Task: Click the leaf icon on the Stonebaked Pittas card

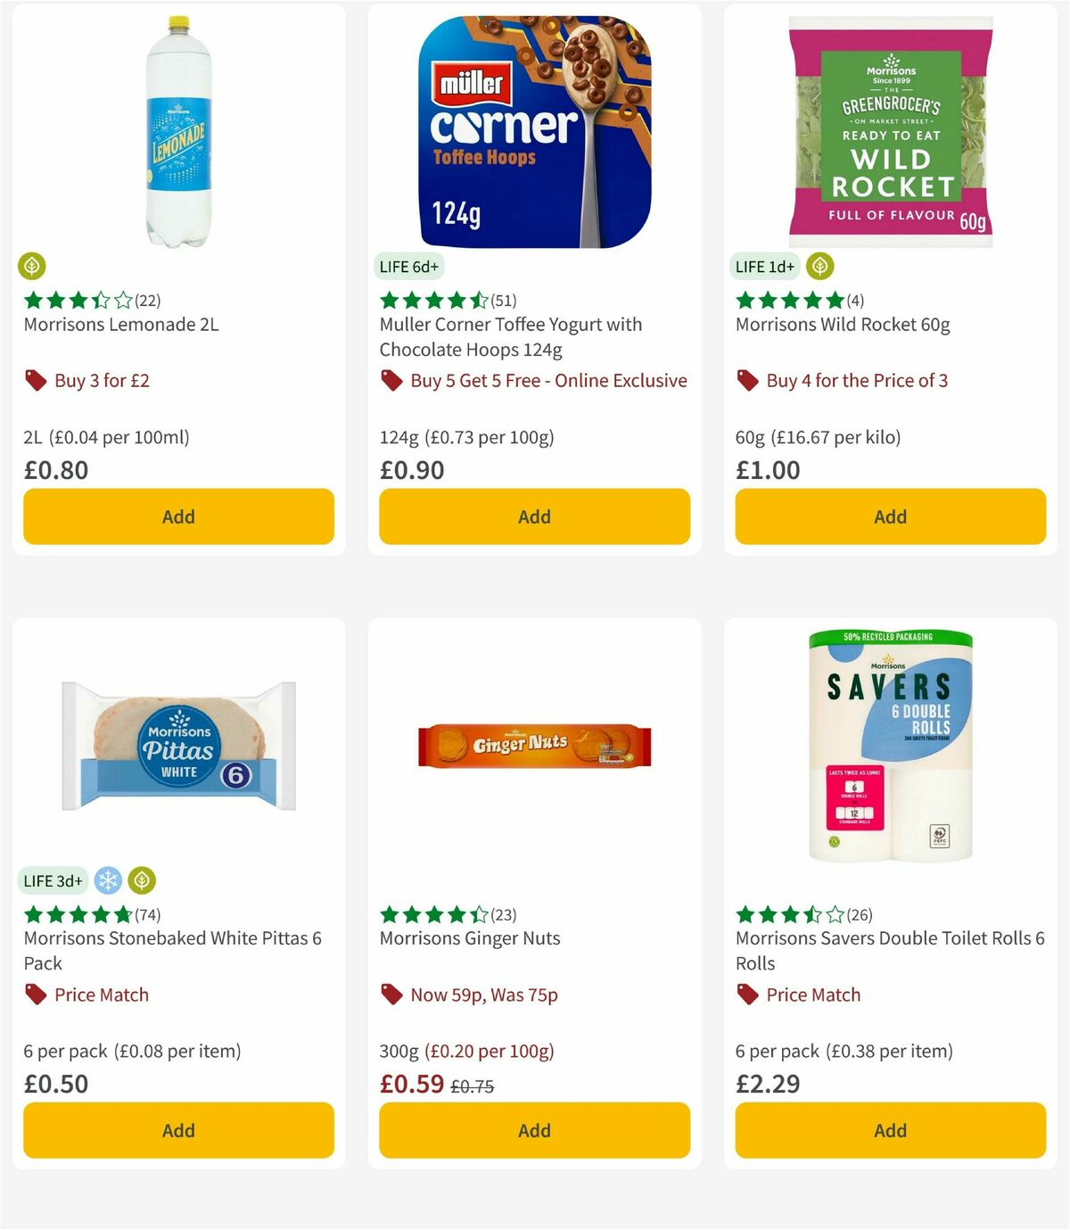Action: tap(141, 880)
